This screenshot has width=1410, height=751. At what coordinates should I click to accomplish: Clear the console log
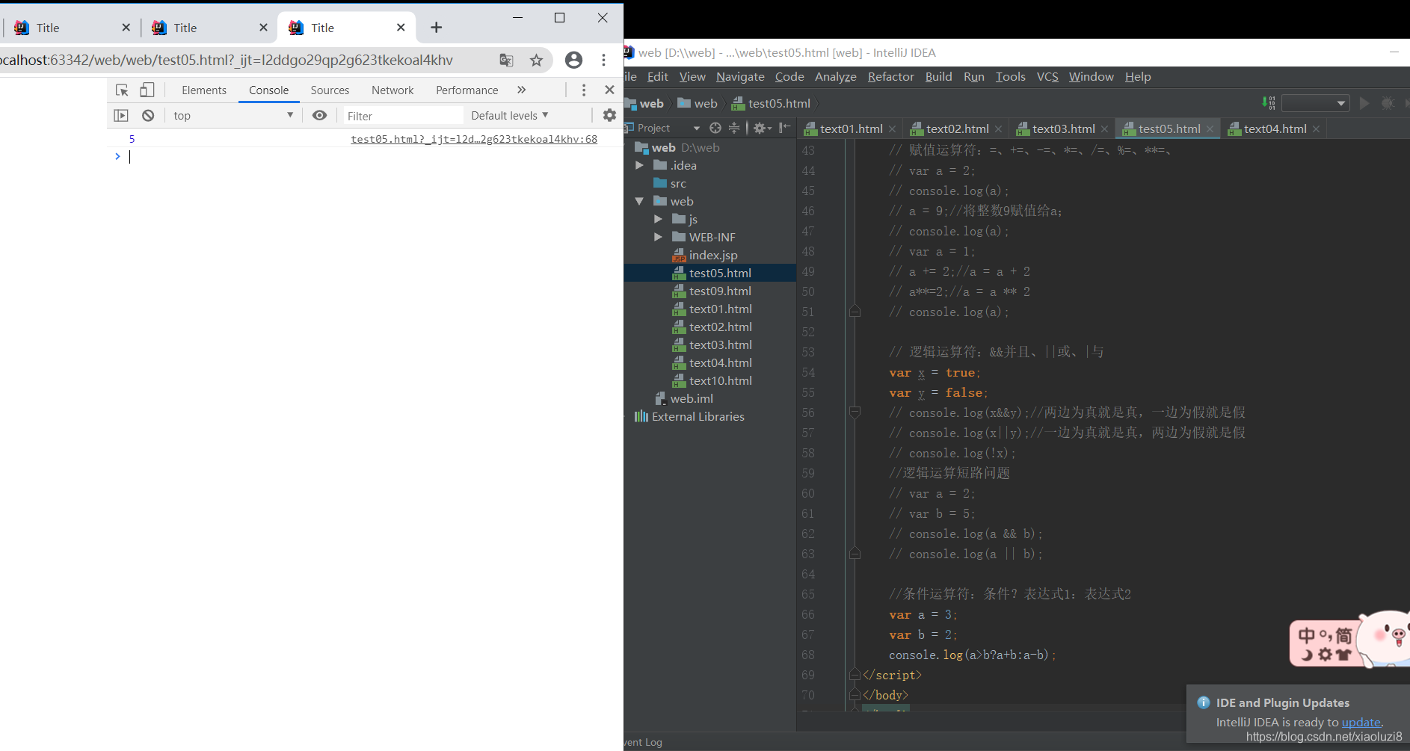pyautogui.click(x=148, y=115)
